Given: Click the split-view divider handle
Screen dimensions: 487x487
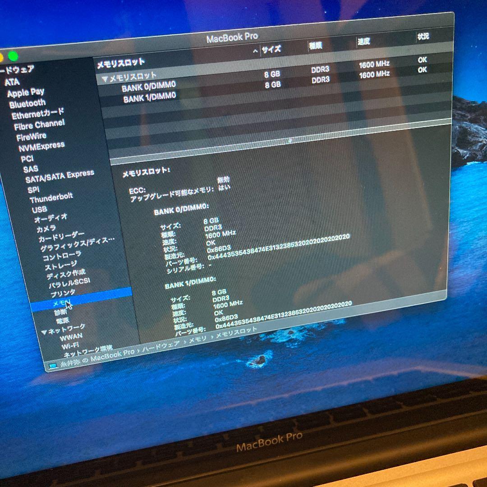Looking at the screenshot, I should [x=290, y=141].
